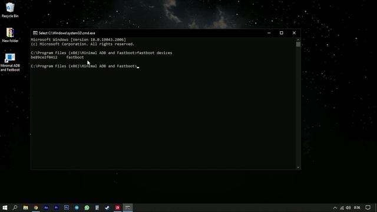Click the device serial 'be89ce2f0412'
The height and width of the screenshot is (212, 377).
(44, 57)
